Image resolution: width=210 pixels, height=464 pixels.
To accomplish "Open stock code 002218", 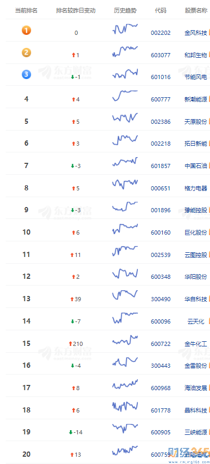I will [160, 144].
